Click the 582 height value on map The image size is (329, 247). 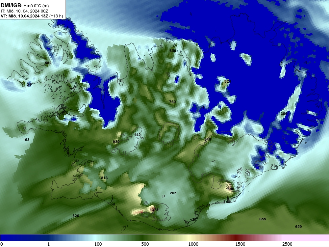(48, 63)
